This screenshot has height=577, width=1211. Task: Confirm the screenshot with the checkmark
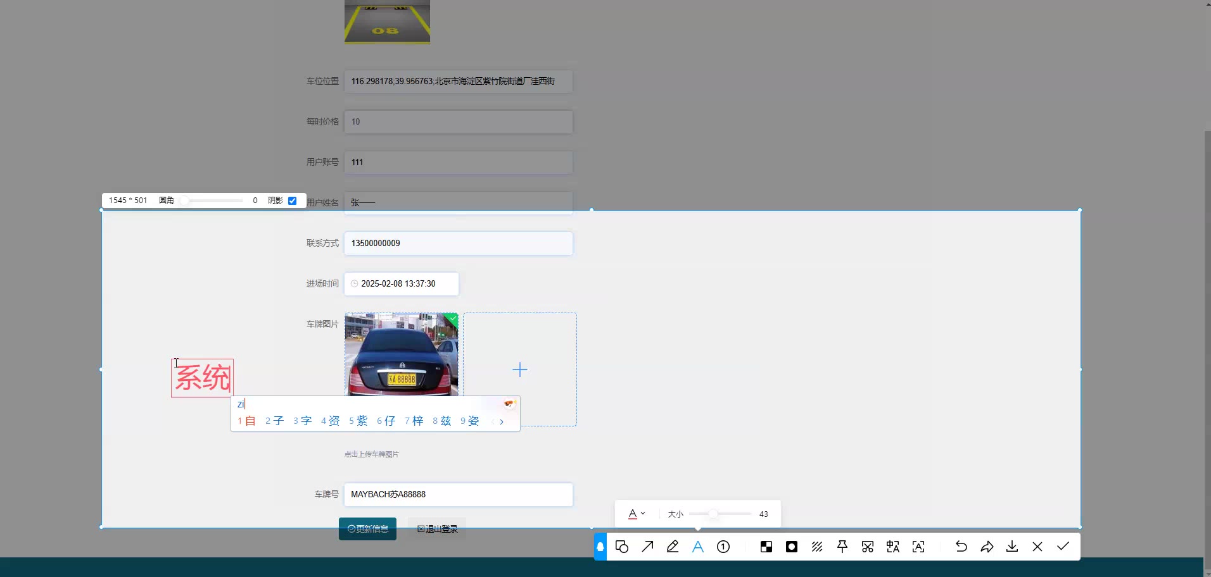click(x=1063, y=546)
